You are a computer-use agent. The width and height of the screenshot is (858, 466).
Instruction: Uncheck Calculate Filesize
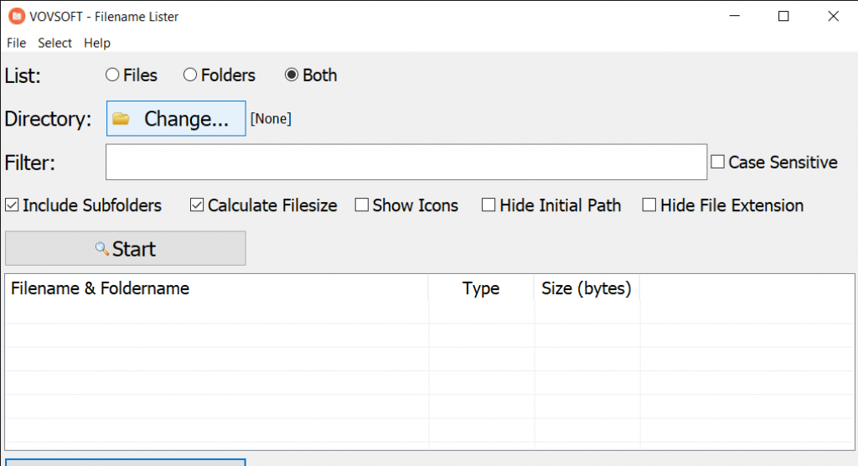coord(197,205)
